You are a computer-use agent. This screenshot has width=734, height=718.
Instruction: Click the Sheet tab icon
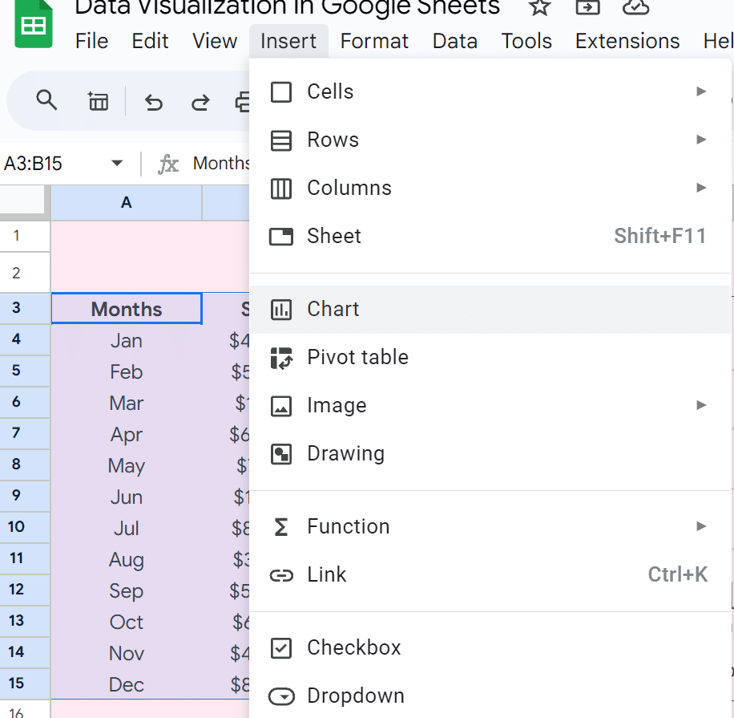tap(281, 236)
